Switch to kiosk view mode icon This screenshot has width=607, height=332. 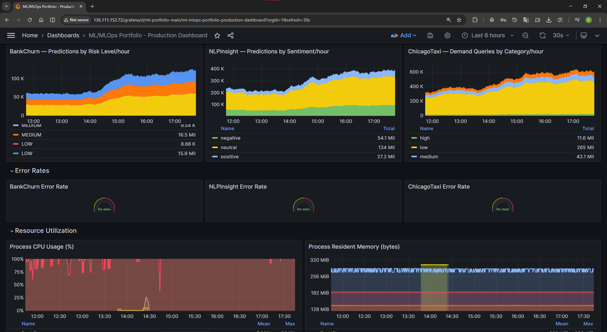[x=584, y=35]
